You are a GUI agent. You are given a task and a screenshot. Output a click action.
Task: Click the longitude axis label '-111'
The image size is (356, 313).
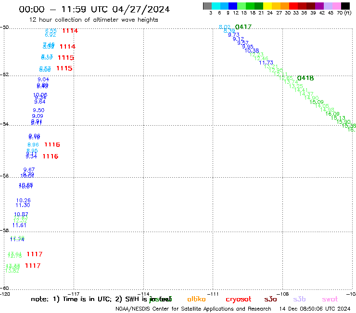[213, 294]
